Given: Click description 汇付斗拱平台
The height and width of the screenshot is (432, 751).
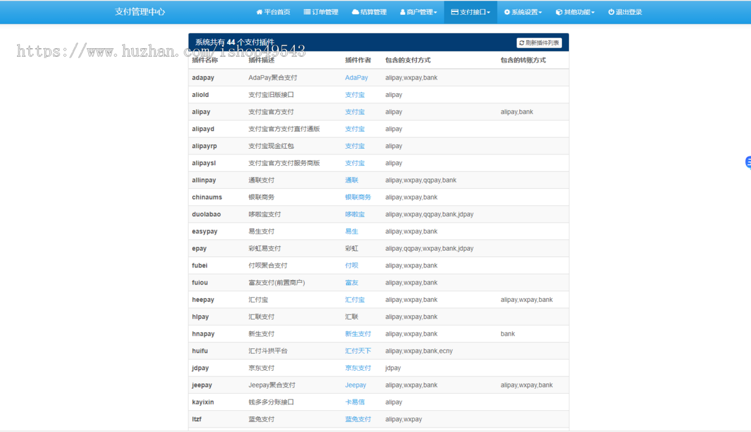Looking at the screenshot, I should point(268,351).
